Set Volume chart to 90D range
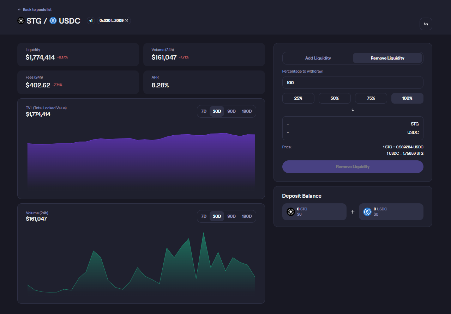Image resolution: width=451 pixels, height=314 pixels. point(231,216)
